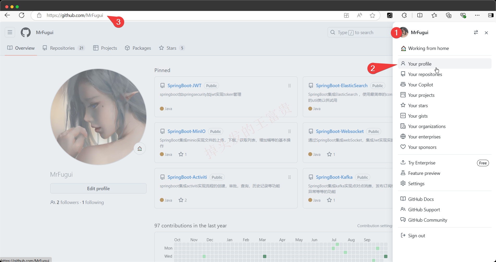Click the site info lock icon
Viewport: 496px width, 262px height.
39,15
